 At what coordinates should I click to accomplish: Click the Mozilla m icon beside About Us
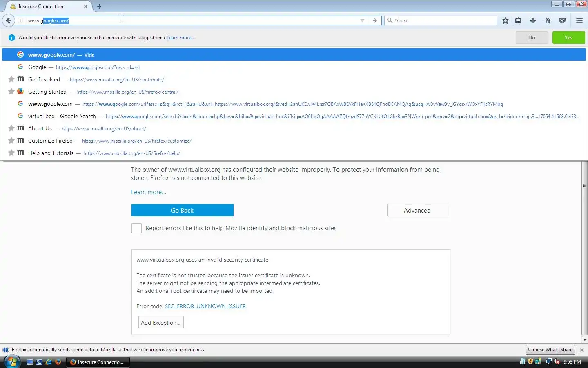(x=20, y=128)
